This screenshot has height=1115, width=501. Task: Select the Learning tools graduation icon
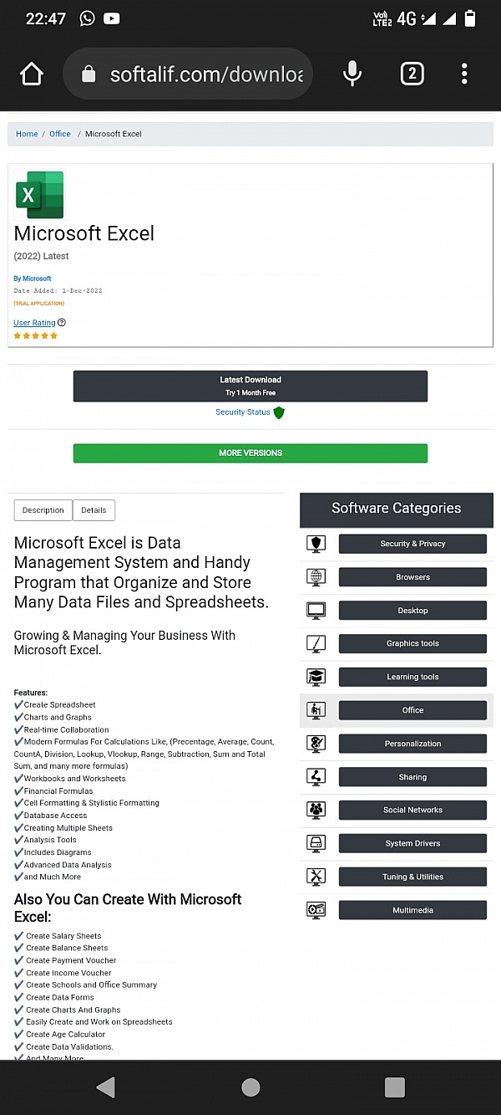click(316, 677)
